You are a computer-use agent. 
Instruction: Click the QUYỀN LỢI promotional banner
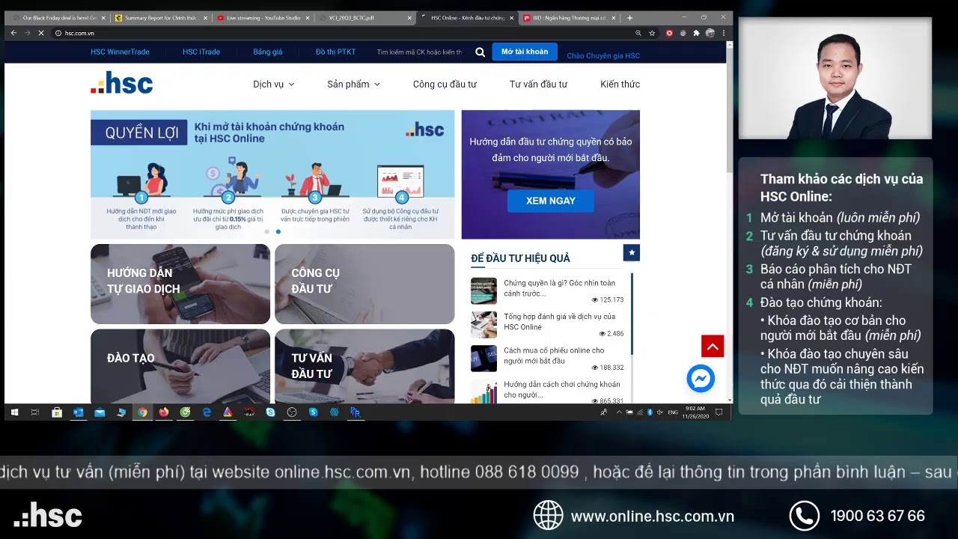click(272, 174)
